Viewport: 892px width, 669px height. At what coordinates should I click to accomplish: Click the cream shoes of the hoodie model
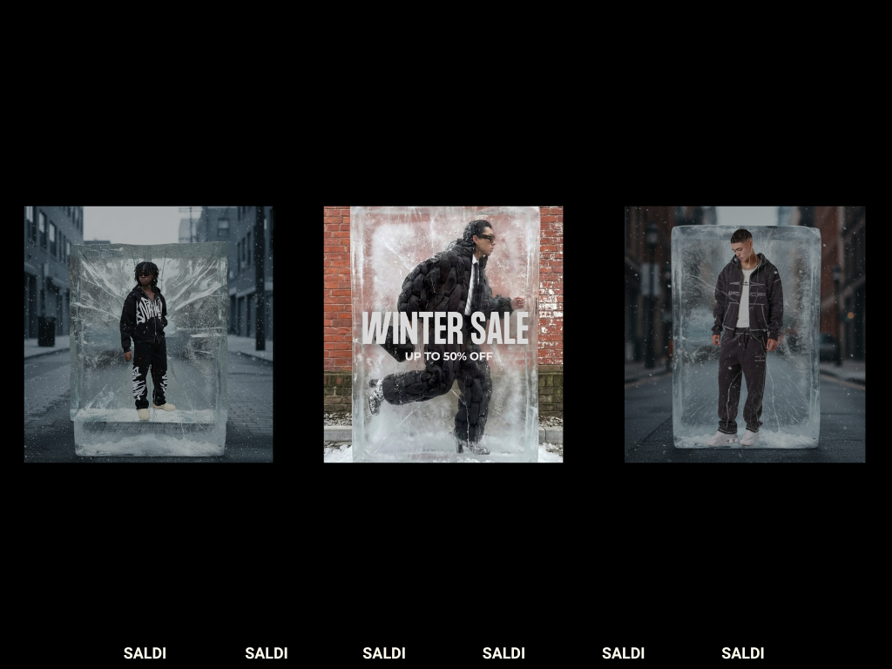tap(155, 410)
